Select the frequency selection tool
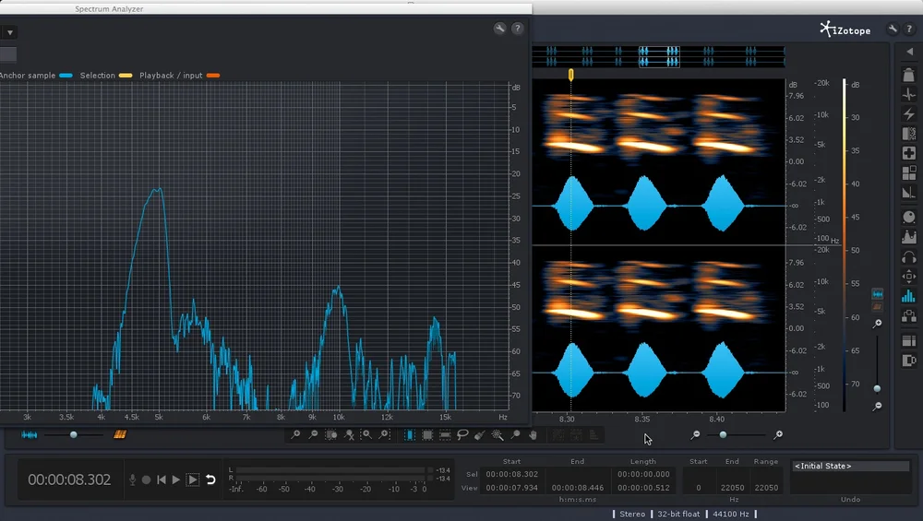The image size is (923, 521). [x=445, y=434]
